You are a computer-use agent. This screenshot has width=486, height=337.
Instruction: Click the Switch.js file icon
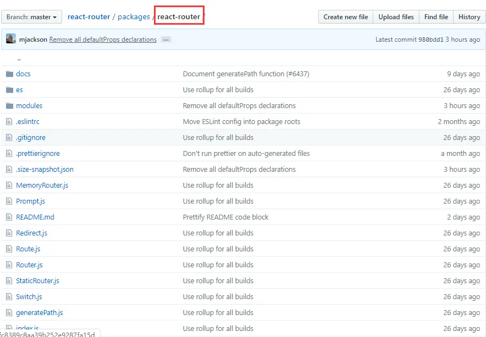point(9,297)
